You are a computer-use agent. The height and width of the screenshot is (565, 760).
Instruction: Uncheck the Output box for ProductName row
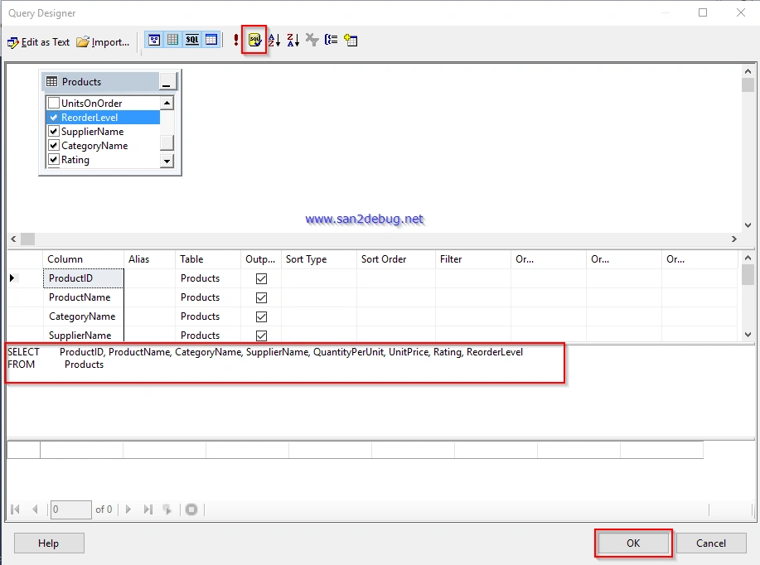[x=261, y=297]
